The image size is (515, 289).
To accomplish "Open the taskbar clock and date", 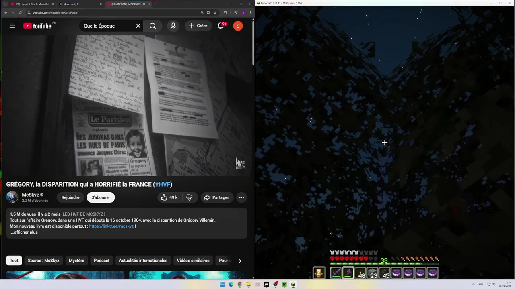I will (505, 284).
